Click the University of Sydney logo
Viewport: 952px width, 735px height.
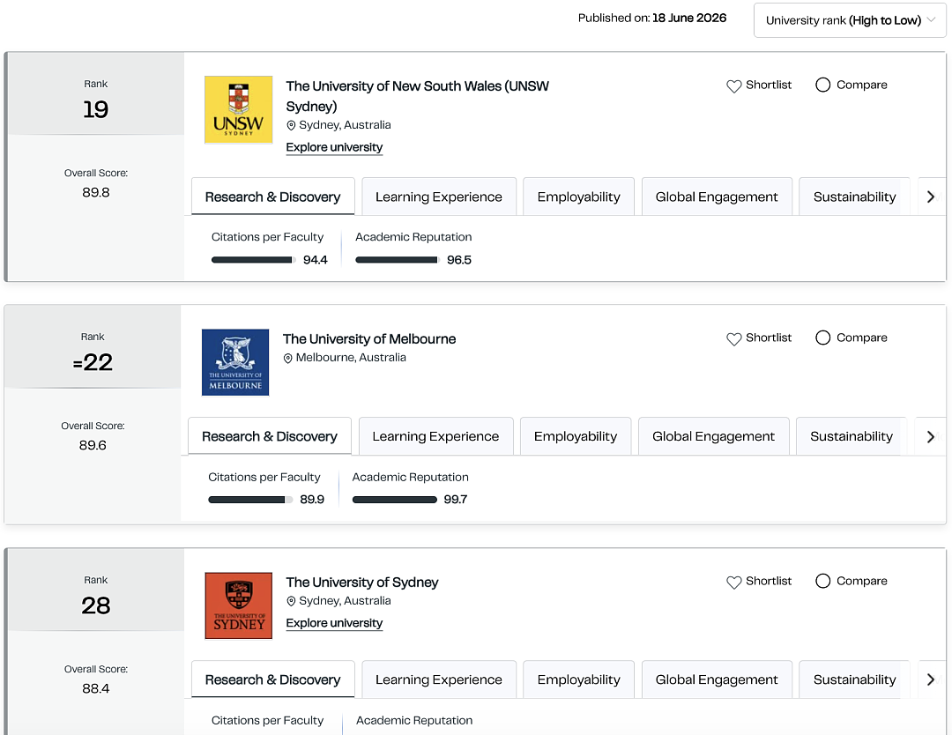238,605
